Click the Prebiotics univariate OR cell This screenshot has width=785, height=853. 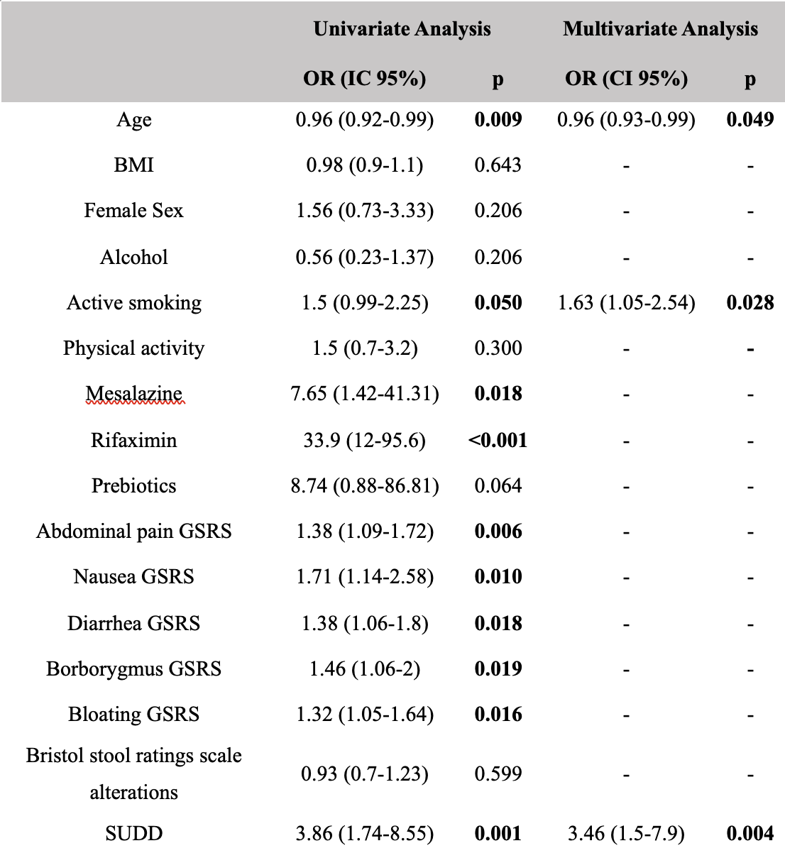tap(365, 486)
